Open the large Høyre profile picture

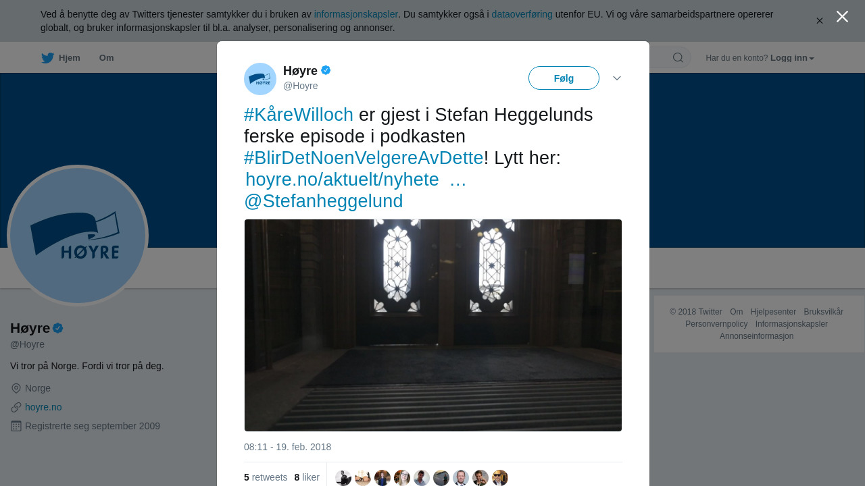[78, 236]
